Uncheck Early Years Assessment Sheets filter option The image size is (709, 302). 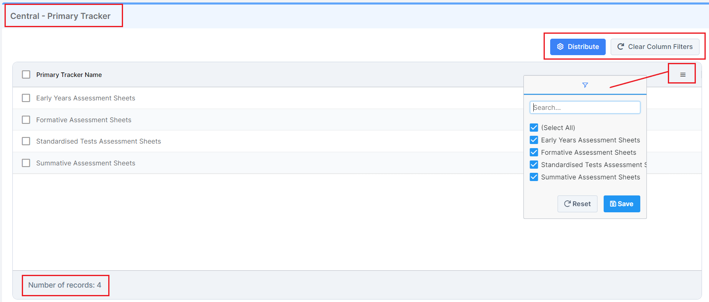pyautogui.click(x=534, y=140)
